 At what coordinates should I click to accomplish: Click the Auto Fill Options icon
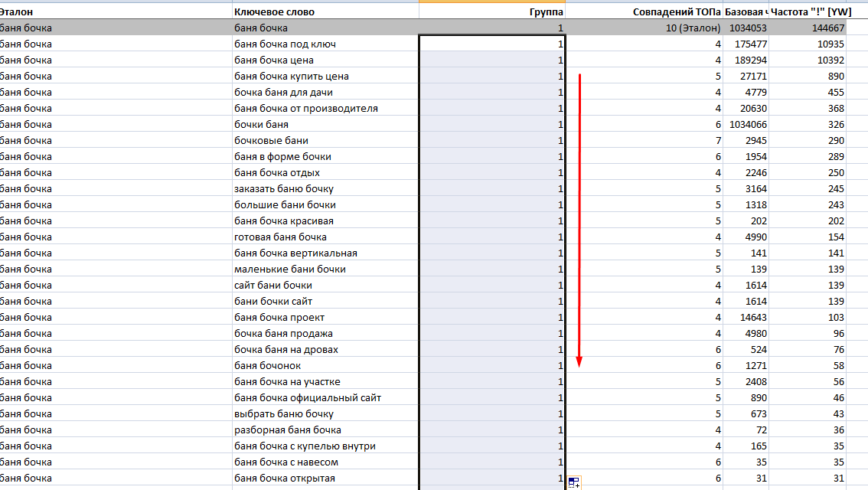574,483
